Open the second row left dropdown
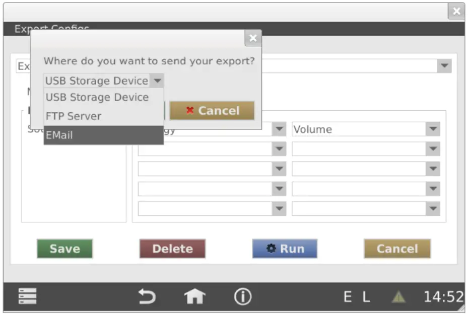Viewport: 468px width, 316px height. 212,149
